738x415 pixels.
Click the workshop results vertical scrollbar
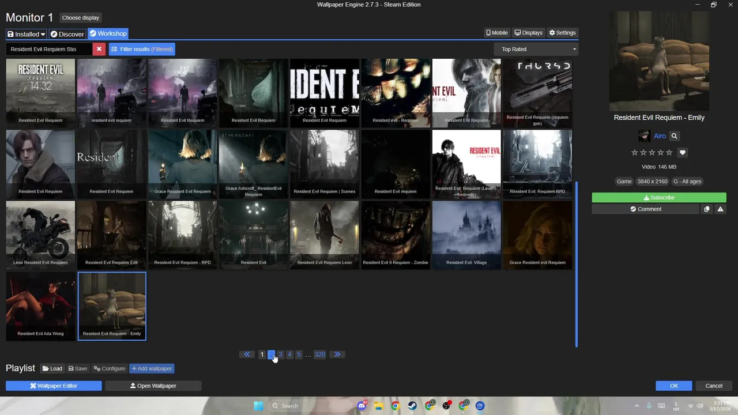coord(576,265)
